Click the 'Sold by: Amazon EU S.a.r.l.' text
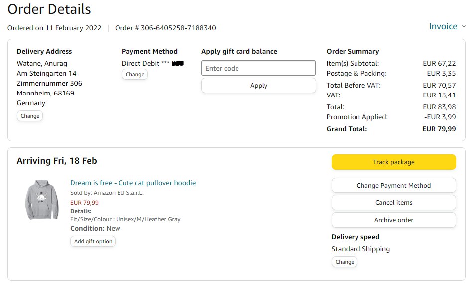 tap(107, 193)
